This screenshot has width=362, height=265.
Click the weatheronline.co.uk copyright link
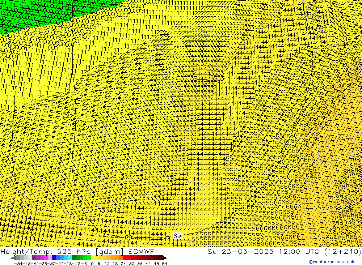[x=331, y=262]
